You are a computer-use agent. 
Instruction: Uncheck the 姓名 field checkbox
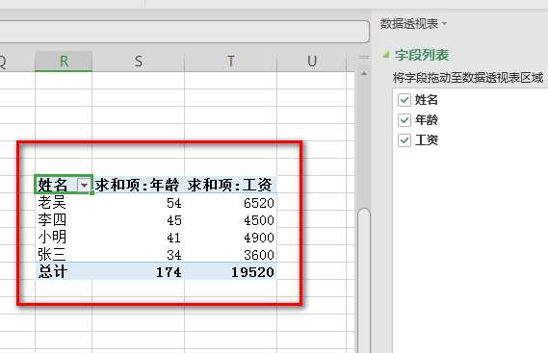click(x=404, y=100)
